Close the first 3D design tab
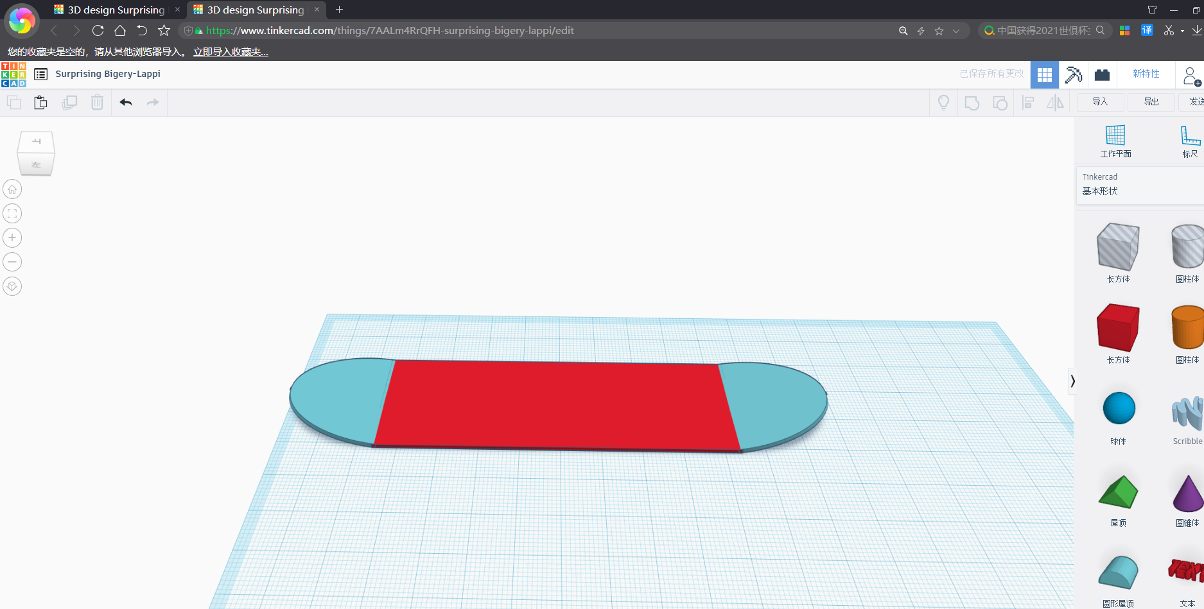Screen dimensions: 1204x609 point(178,10)
